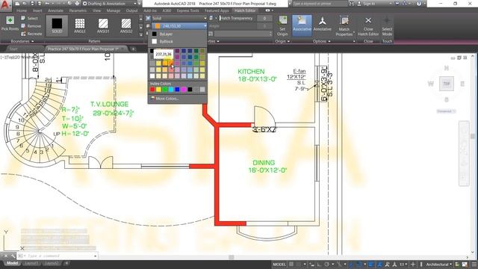Toggle the Associative hatch option
Image resolution: width=478 pixels, height=269 pixels.
pyautogui.click(x=302, y=25)
